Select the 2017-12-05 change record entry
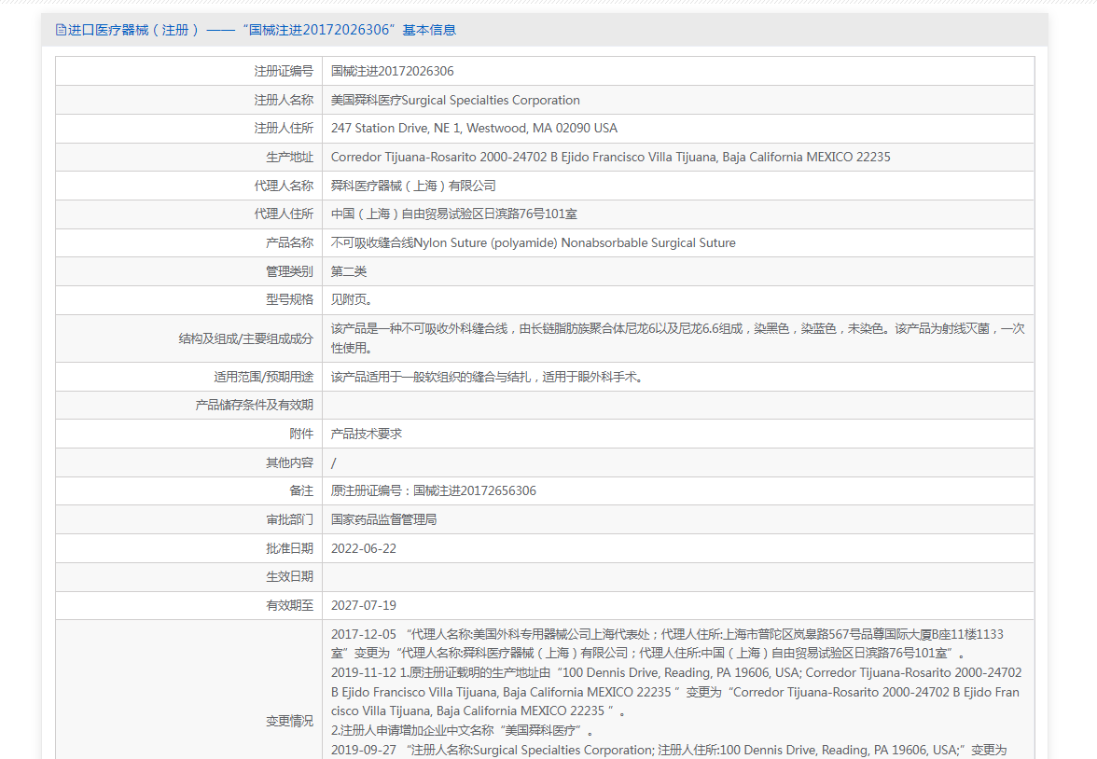This screenshot has height=759, width=1097. [668, 643]
